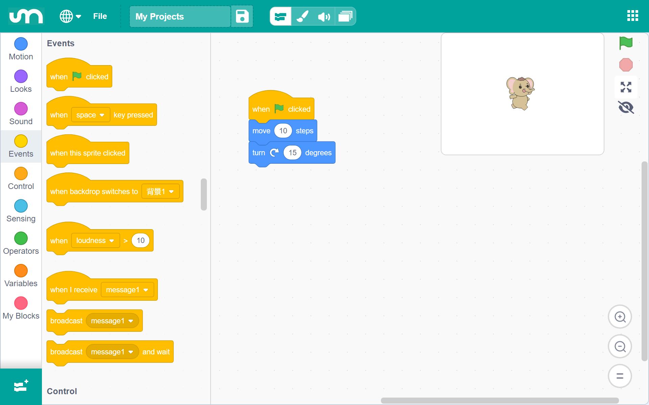Image resolution: width=649 pixels, height=405 pixels.
Task: Select the Sound category
Action: pyautogui.click(x=21, y=114)
